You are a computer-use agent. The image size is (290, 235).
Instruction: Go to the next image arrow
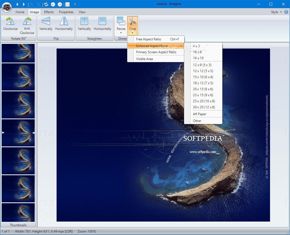click(24, 4)
